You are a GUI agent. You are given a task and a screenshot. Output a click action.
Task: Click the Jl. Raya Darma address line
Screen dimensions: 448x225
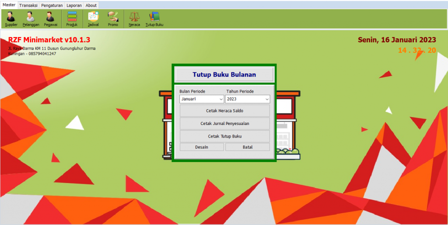pyautogui.click(x=52, y=48)
